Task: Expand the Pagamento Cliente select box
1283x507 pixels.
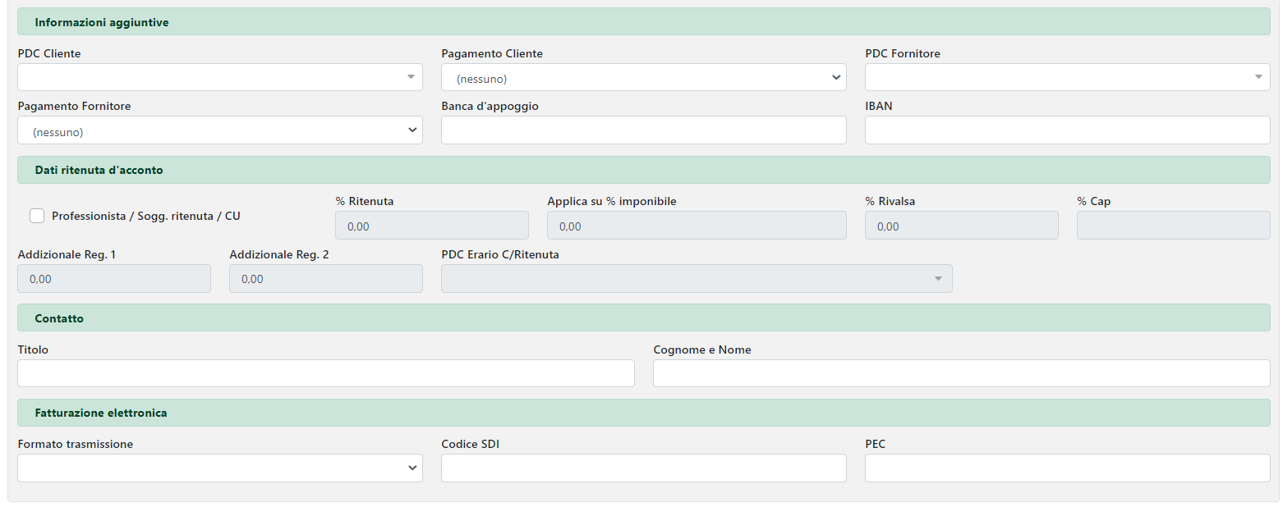Action: pyautogui.click(x=643, y=78)
